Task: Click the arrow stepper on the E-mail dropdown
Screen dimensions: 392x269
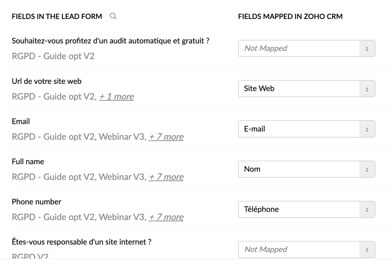Action: coord(367,129)
